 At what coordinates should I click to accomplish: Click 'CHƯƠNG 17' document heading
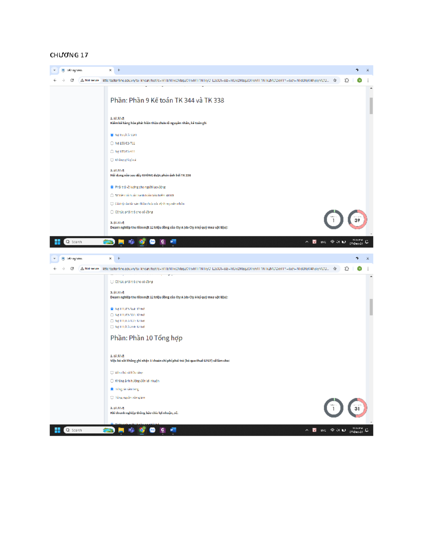click(69, 55)
